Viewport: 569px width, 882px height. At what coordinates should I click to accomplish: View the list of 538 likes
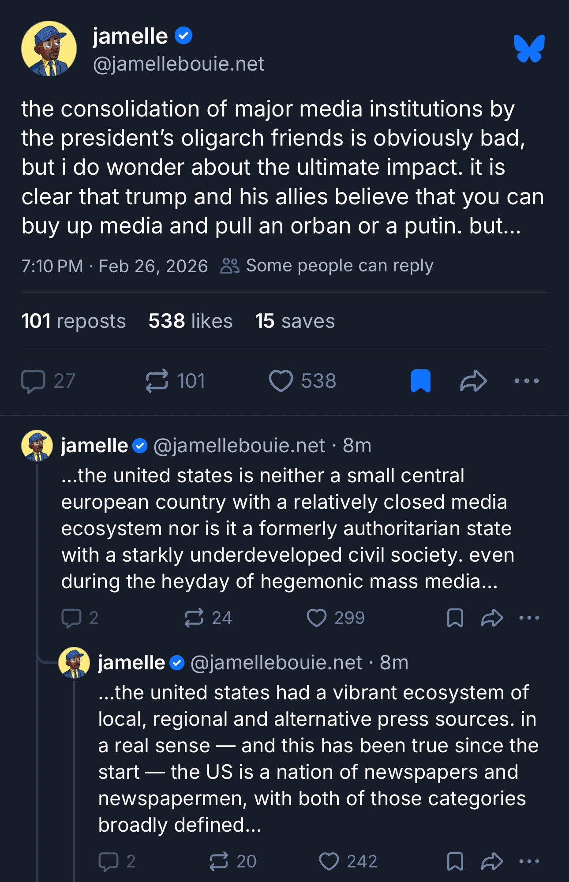coord(190,321)
